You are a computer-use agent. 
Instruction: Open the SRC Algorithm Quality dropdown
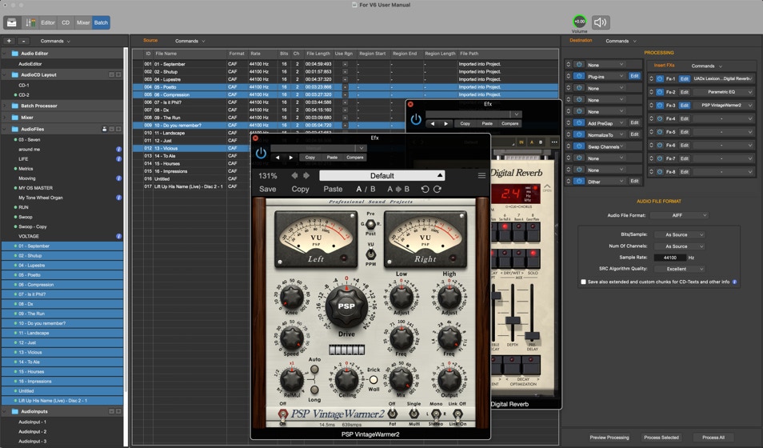[678, 269]
